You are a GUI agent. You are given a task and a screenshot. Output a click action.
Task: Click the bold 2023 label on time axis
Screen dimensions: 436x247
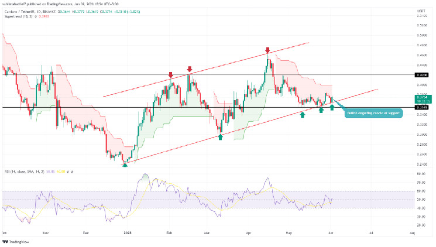[x=128, y=233]
